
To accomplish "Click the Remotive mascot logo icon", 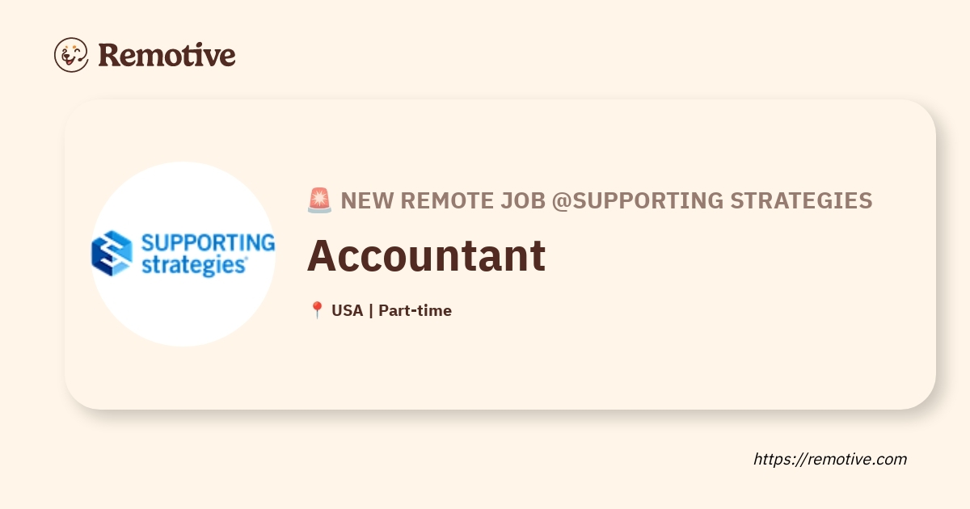I will pyautogui.click(x=71, y=54).
